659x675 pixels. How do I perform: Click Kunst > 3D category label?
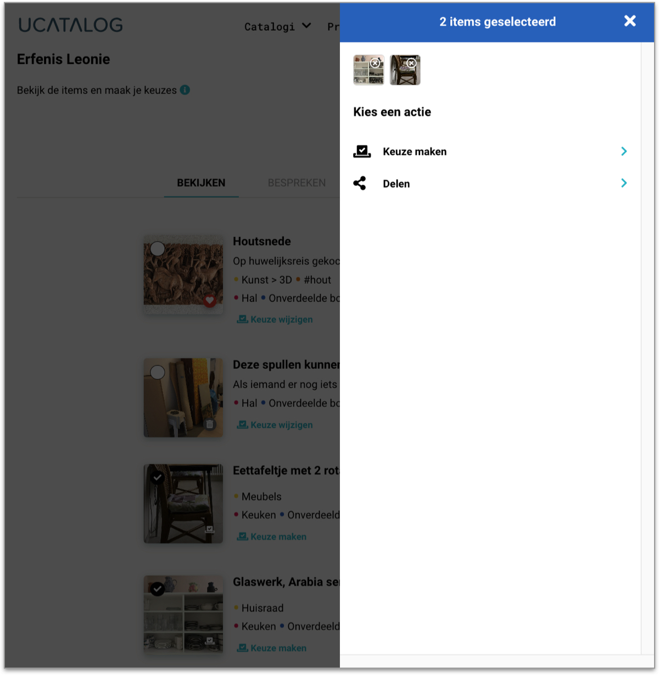point(266,280)
